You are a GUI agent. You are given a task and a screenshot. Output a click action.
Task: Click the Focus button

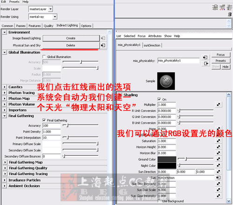pyautogui.click(x=220, y=54)
